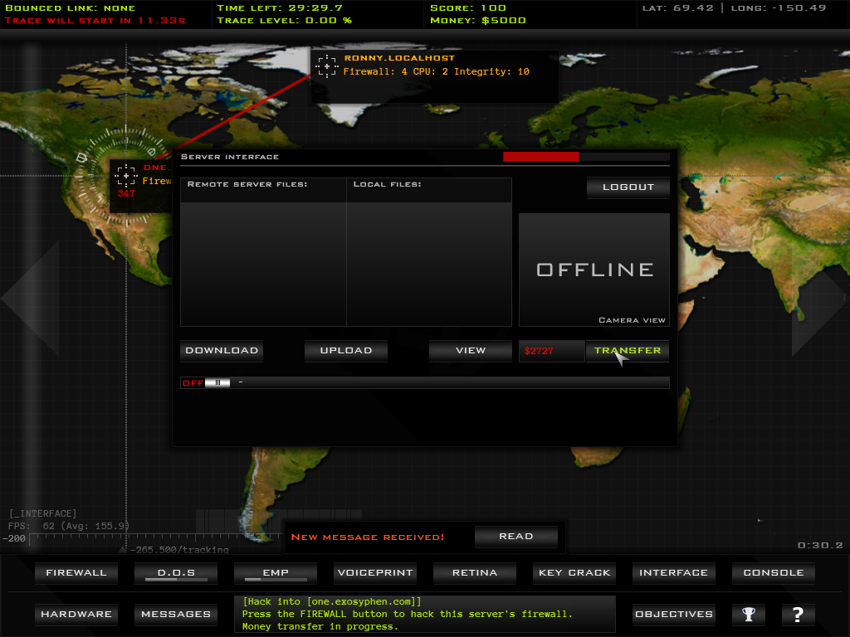Select the one.exosyphen server crosshair on map
This screenshot has height=637, width=850.
point(126,176)
